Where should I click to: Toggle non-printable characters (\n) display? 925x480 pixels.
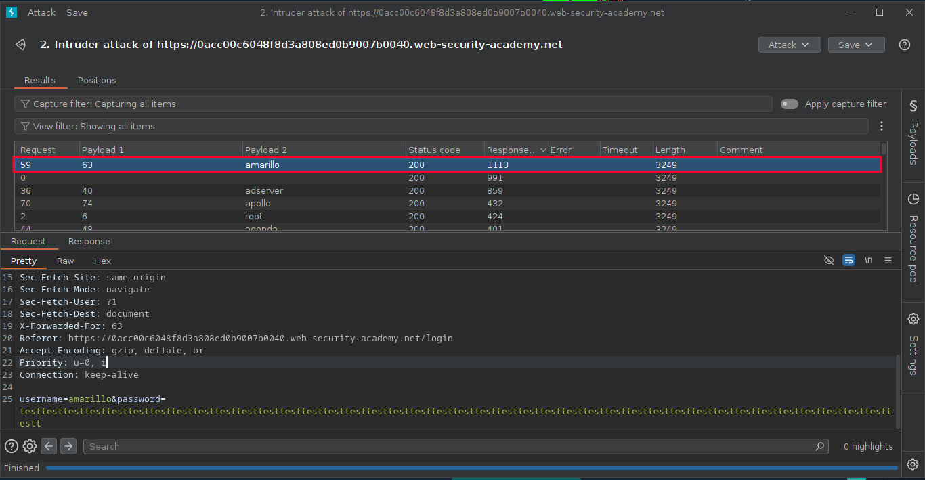click(x=868, y=261)
